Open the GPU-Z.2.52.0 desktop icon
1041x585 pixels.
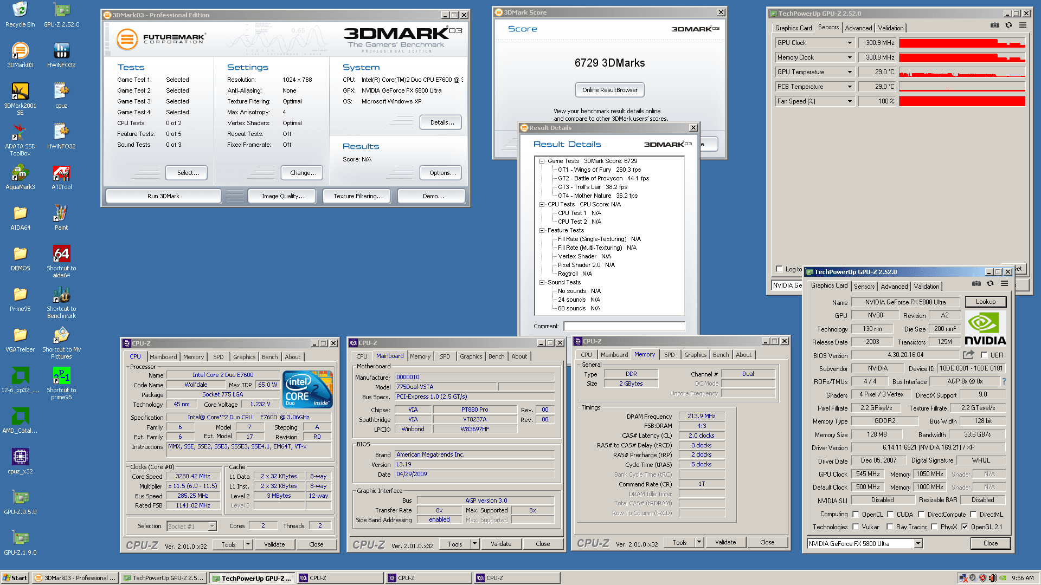coord(61,14)
